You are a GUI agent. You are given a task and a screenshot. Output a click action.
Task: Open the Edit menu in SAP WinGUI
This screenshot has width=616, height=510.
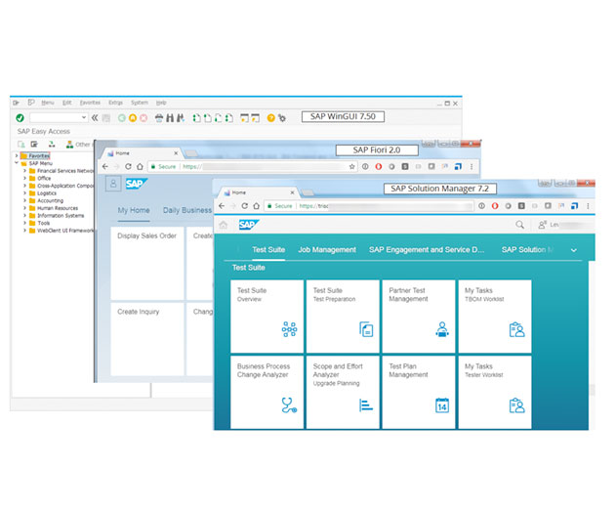click(67, 103)
